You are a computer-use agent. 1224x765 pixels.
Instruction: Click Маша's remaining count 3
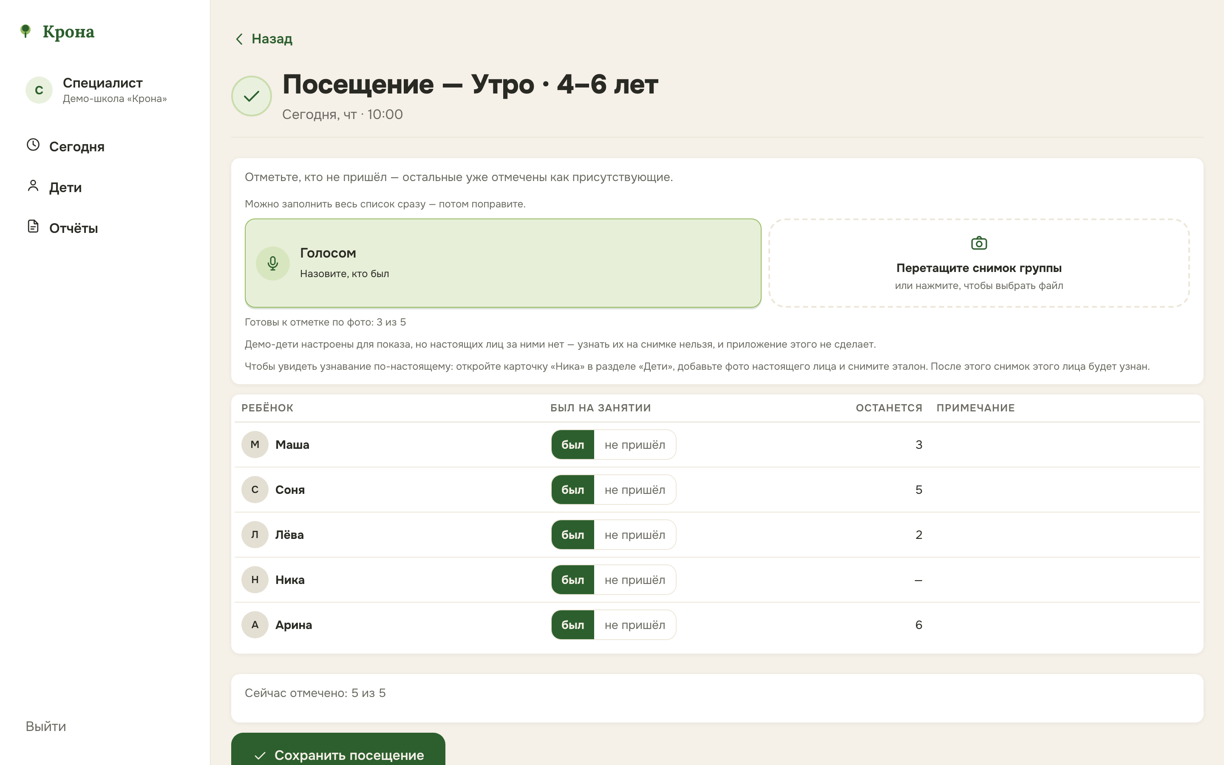918,445
